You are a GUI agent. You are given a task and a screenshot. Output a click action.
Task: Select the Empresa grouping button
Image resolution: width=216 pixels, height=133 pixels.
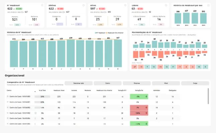tap(137, 83)
